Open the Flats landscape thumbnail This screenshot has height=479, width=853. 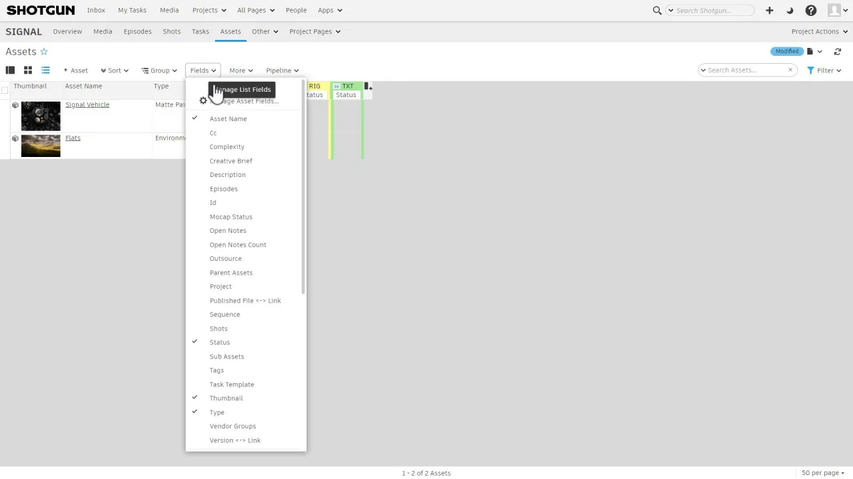pos(41,146)
